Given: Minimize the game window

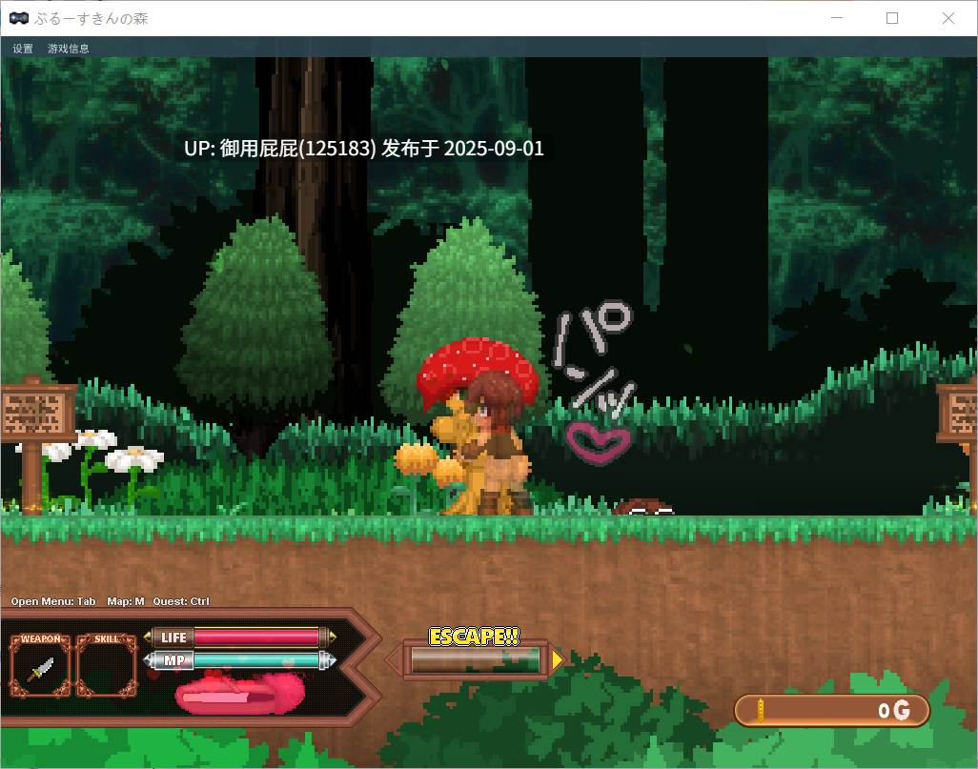Looking at the screenshot, I should coord(837,18).
